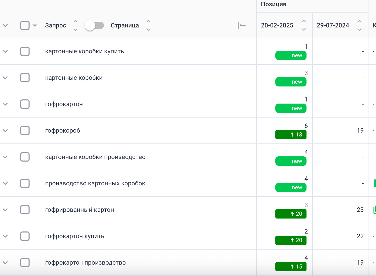The image size is (376, 276).
Task: Open the select-all dropdown arrow
Action: tap(35, 25)
